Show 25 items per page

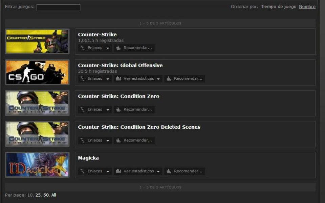38,195
